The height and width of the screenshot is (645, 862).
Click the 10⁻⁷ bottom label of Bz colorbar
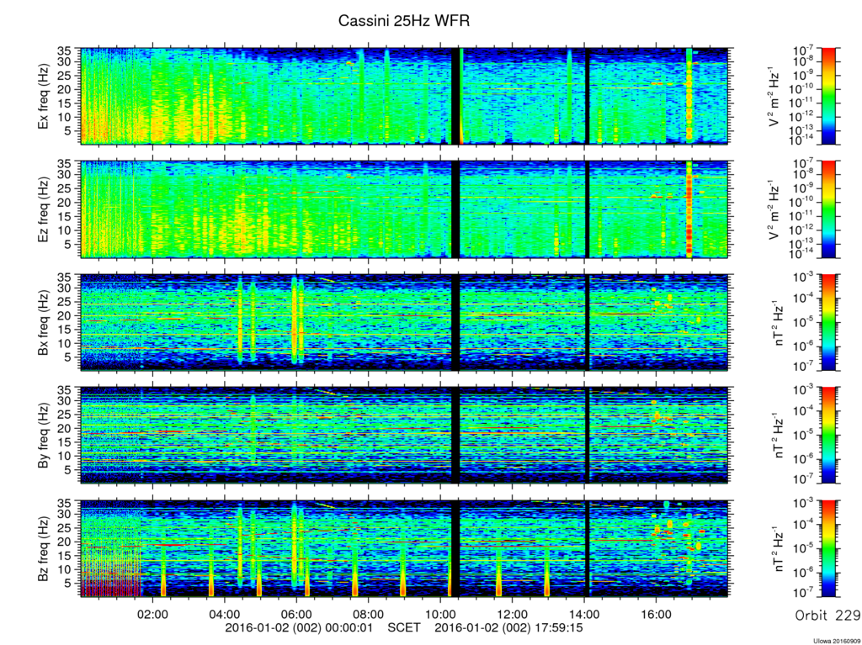pyautogui.click(x=805, y=594)
